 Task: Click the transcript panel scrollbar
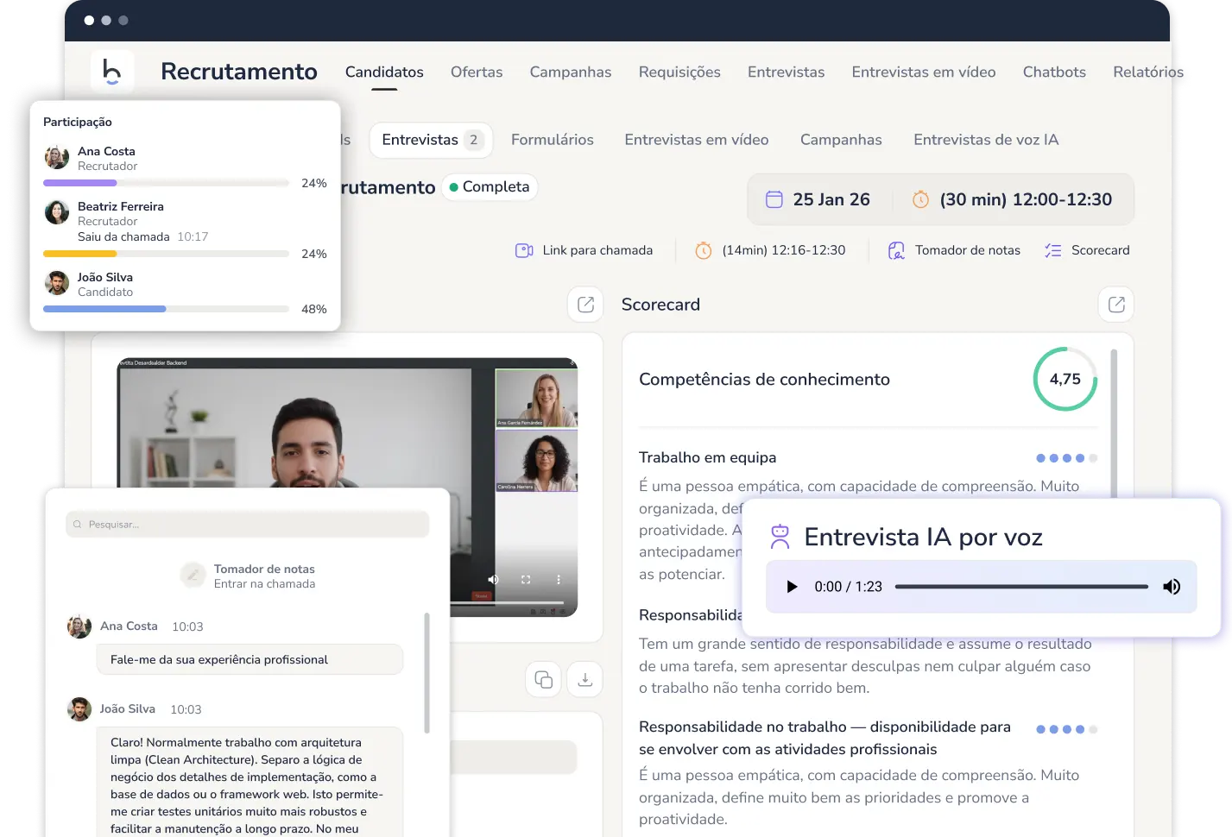426,673
